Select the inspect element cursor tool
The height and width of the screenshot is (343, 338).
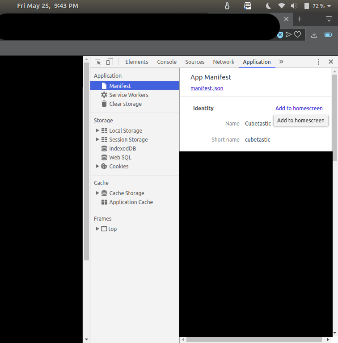97,62
